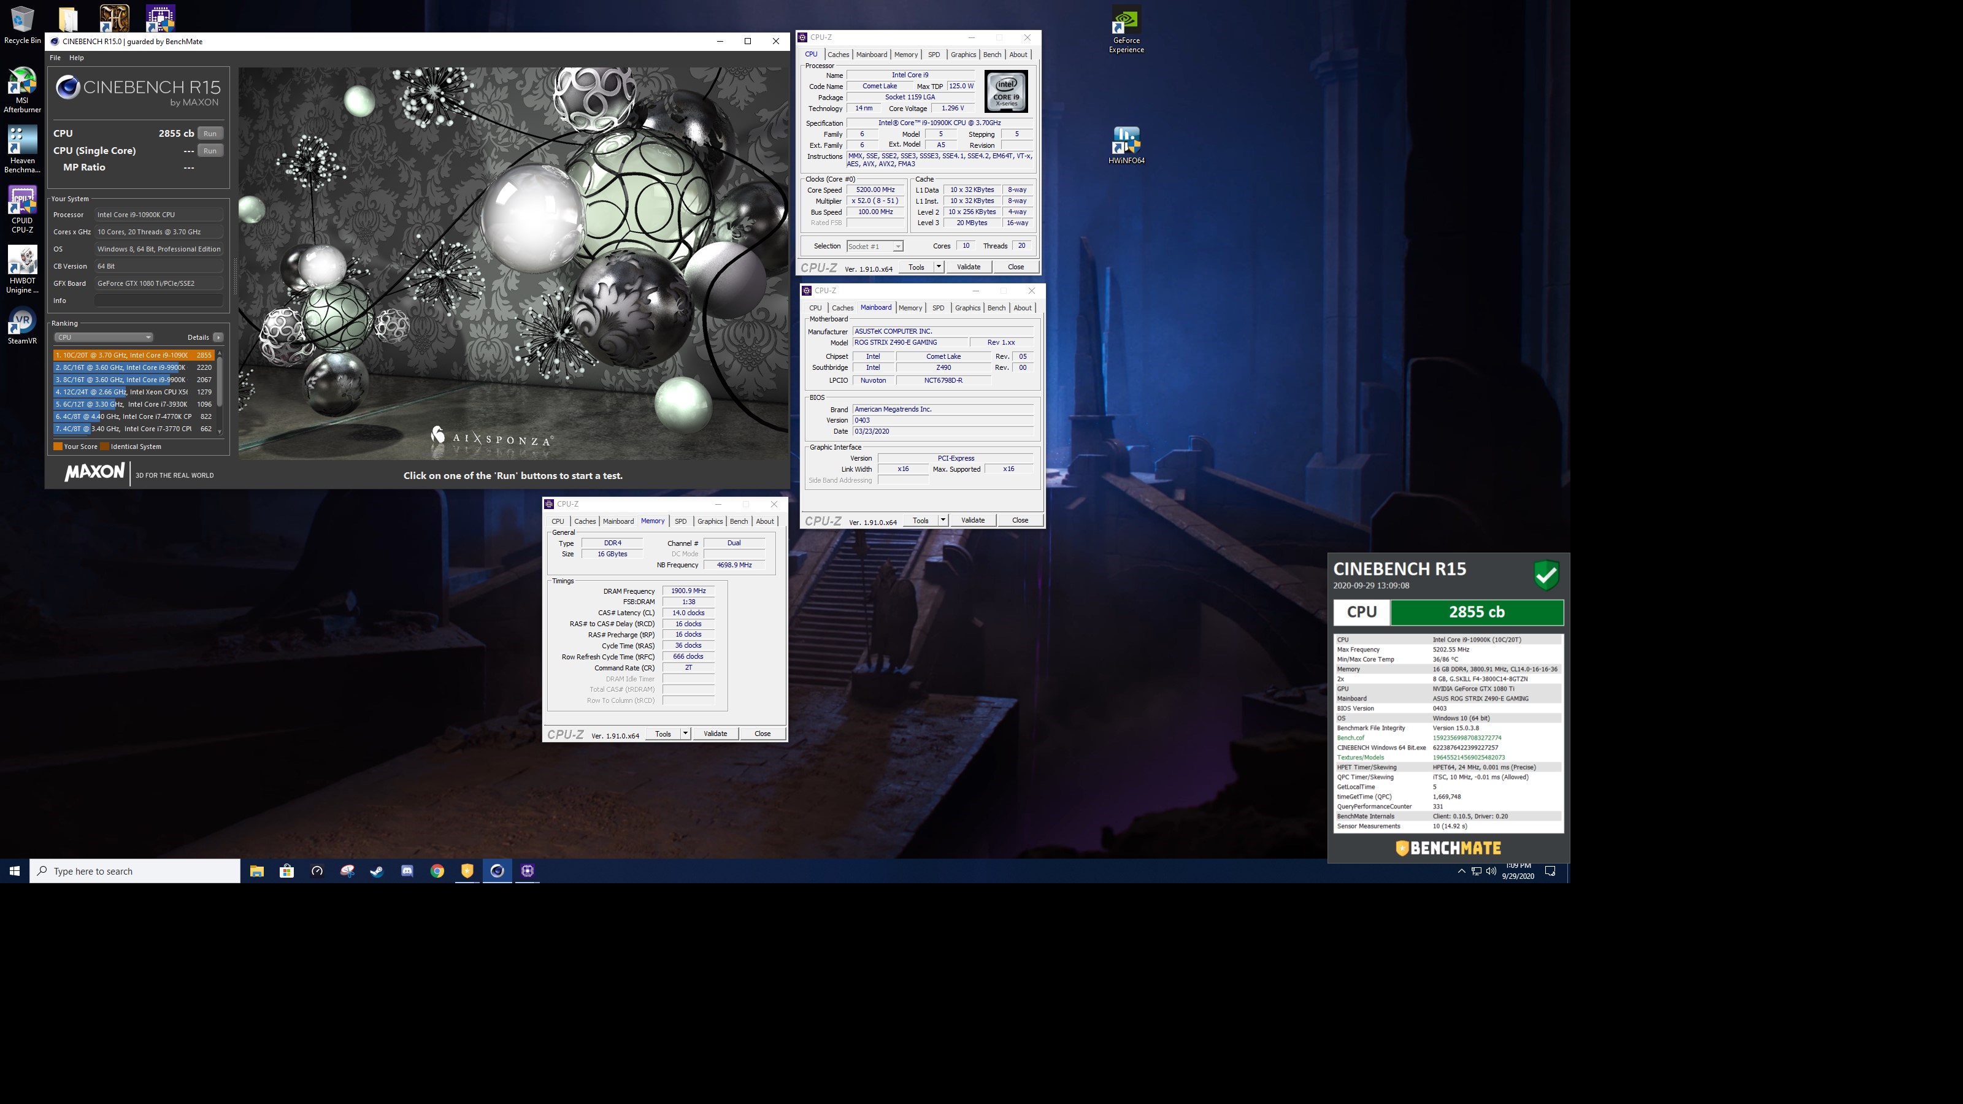Run the CPU Single Core test
The width and height of the screenshot is (1963, 1104).
click(x=210, y=151)
